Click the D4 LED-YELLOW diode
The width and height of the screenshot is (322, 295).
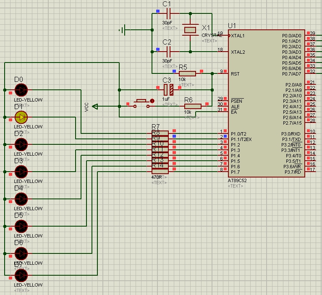tap(21, 199)
